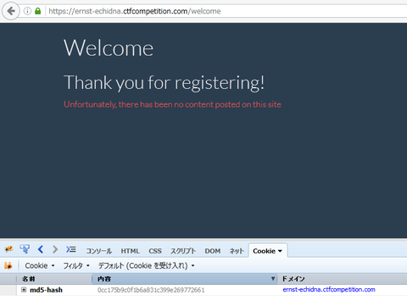The width and height of the screenshot is (407, 306).
Task: Click the Firebug bug icon
Action: (8, 249)
